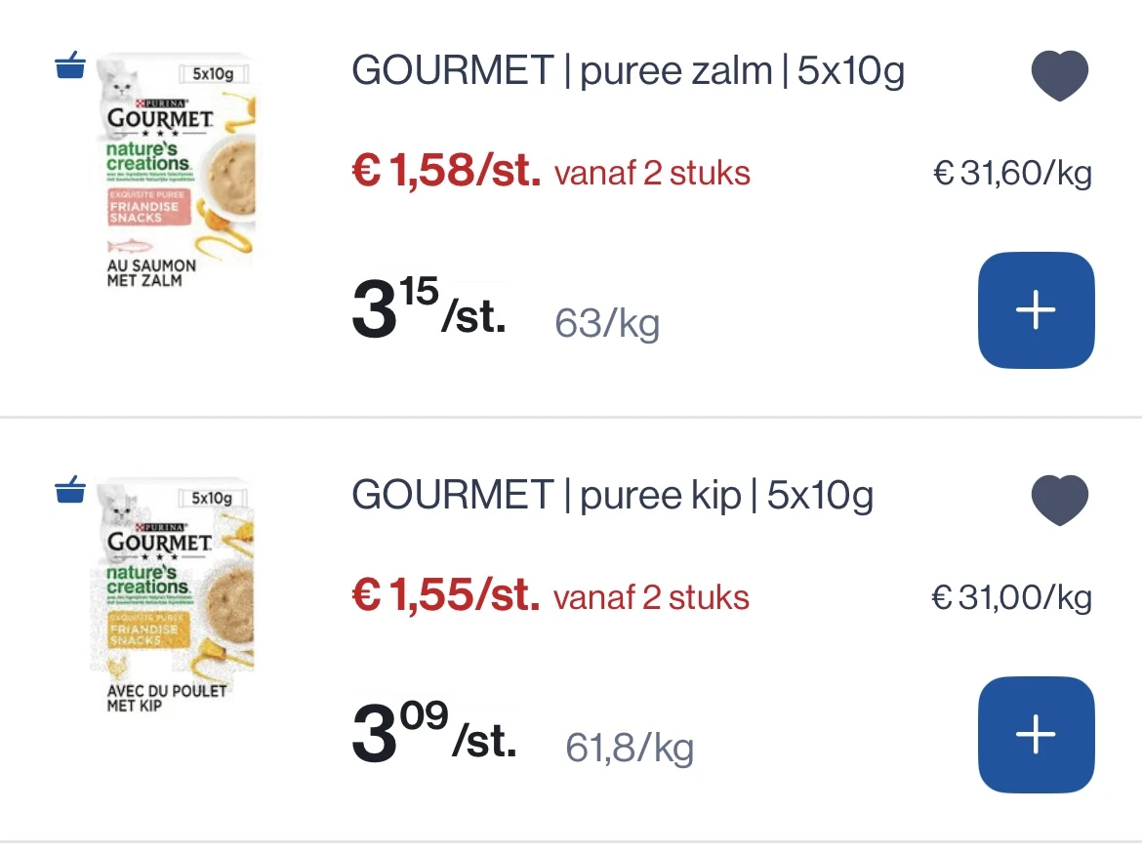Click the 61,8/kg price under puree kip
This screenshot has width=1142, height=852.
(630, 747)
